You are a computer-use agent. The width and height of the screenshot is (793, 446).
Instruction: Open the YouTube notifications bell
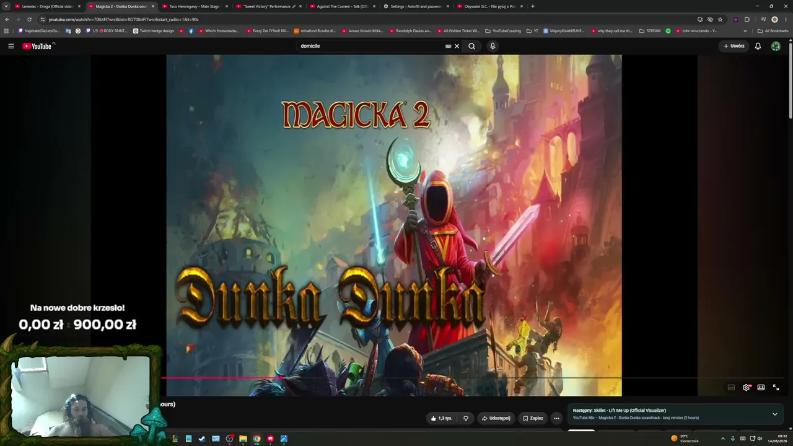pyautogui.click(x=758, y=46)
